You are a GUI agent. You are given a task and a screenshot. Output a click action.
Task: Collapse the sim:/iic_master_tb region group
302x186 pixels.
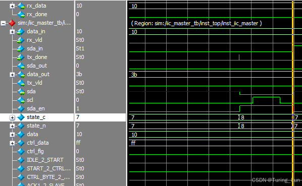tap(3, 24)
